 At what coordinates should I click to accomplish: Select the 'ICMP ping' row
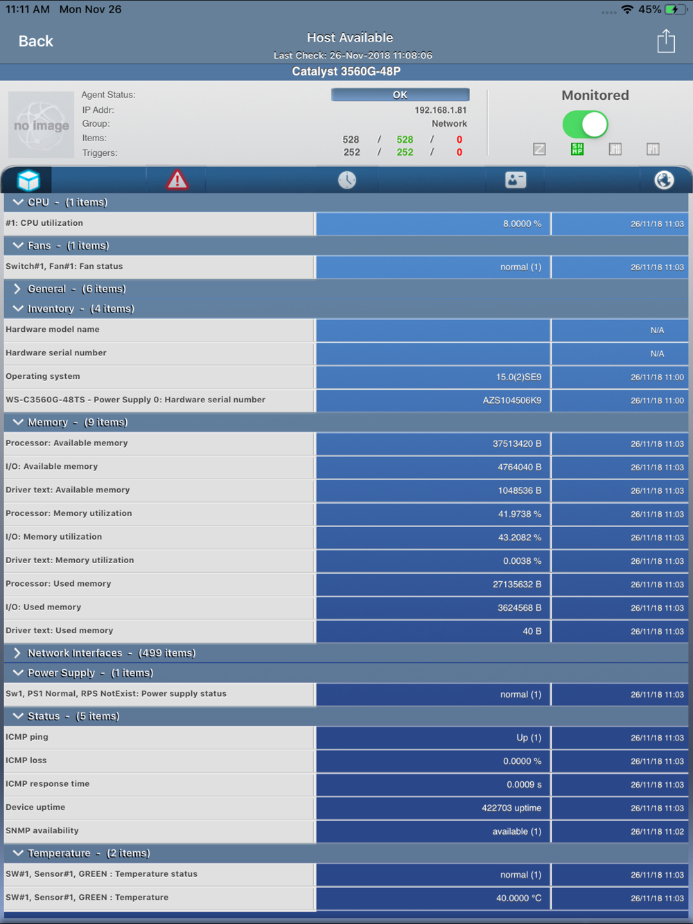(346, 738)
